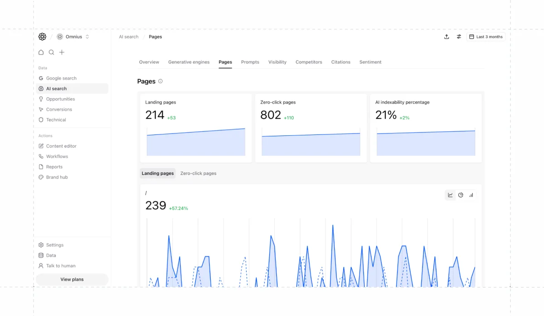Navigate back via the AI search breadcrumb
This screenshot has width=544, height=316.
pyautogui.click(x=128, y=37)
